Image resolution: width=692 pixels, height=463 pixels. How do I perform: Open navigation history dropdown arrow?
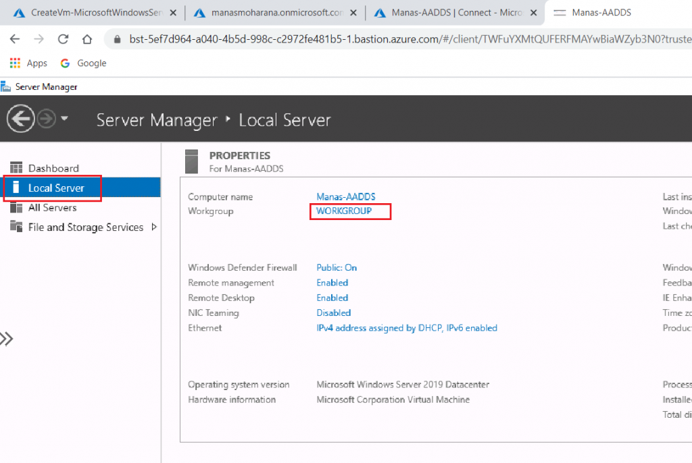[x=65, y=119]
